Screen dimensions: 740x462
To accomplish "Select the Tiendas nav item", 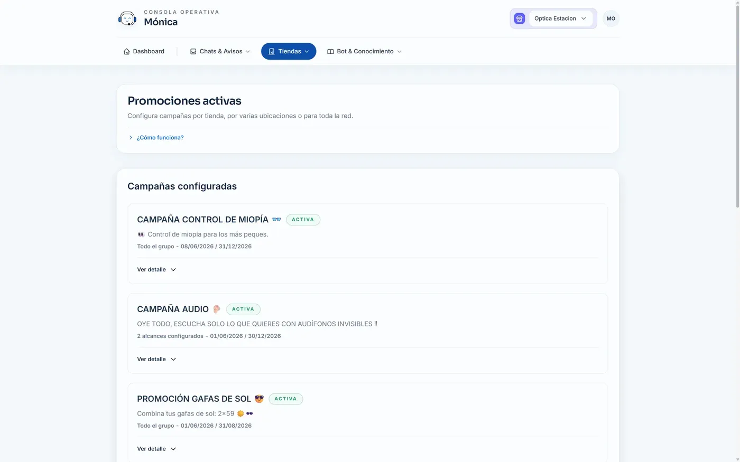I will coord(289,51).
